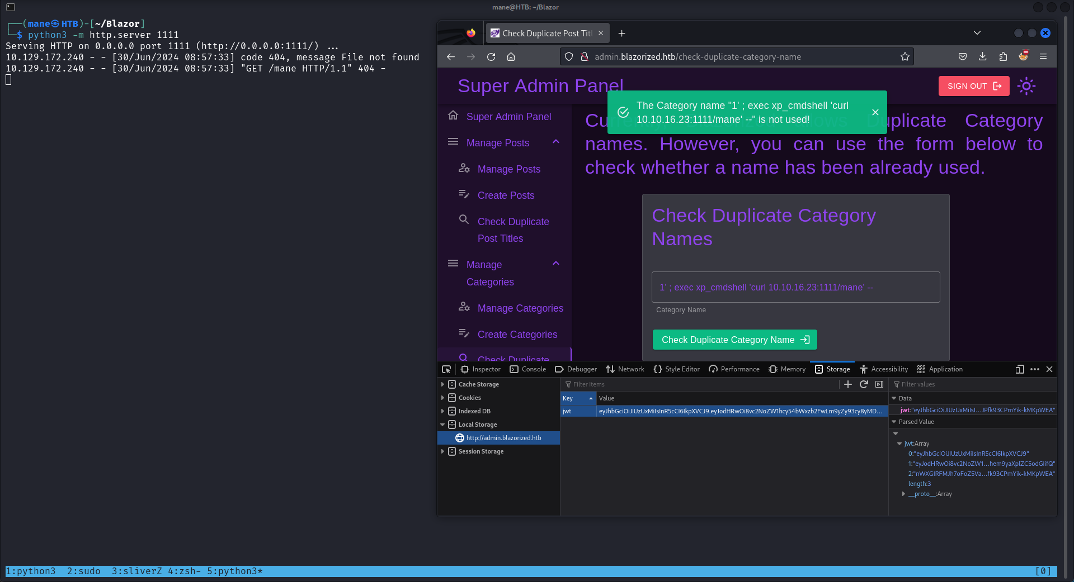The height and width of the screenshot is (582, 1074).
Task: Close the DevTools panel
Action: coord(1049,369)
